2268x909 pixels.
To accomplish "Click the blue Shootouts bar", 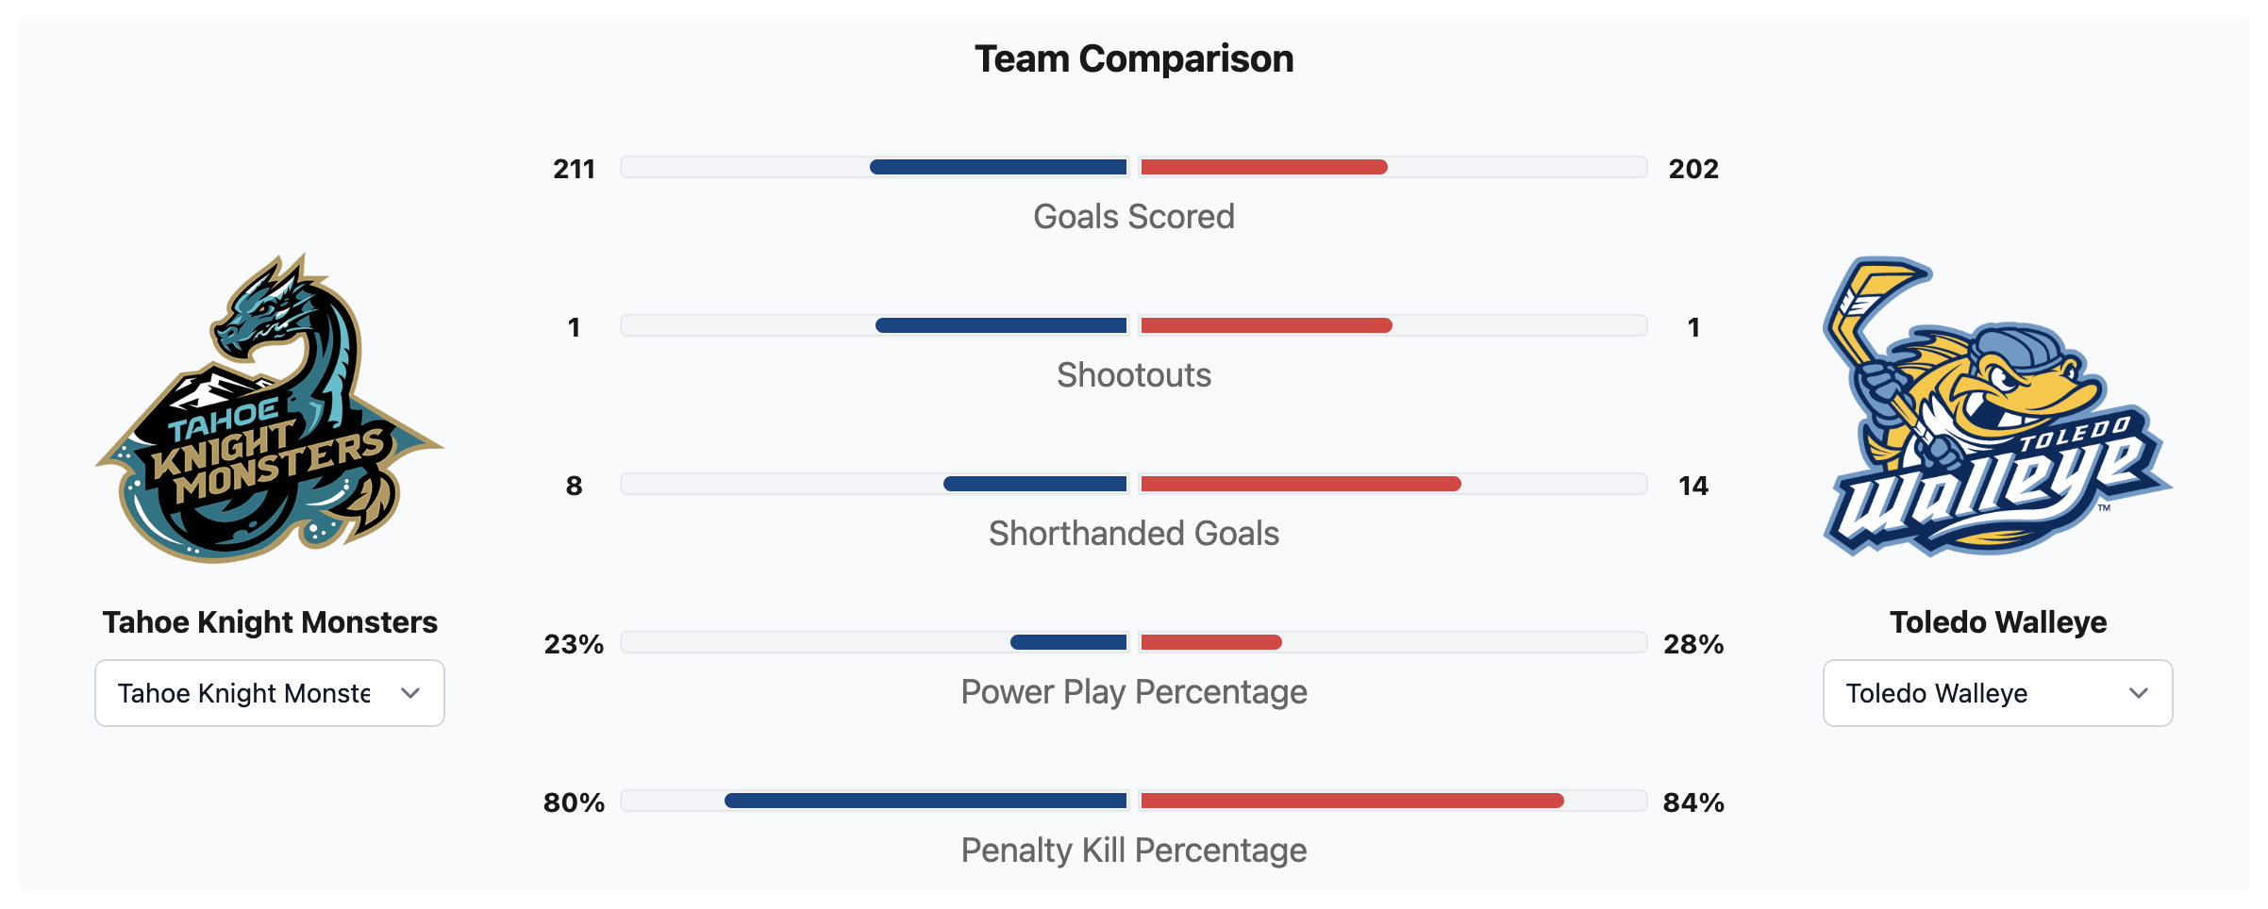I will click(1001, 325).
